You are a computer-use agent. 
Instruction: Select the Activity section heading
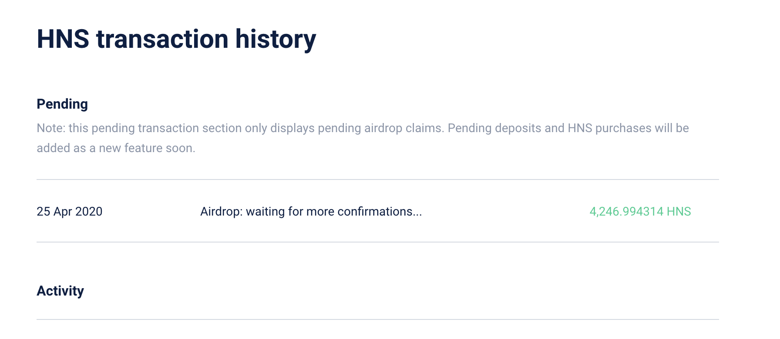click(x=60, y=291)
